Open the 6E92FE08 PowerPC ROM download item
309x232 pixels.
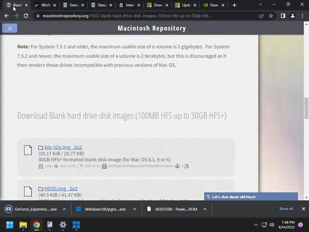(173, 209)
